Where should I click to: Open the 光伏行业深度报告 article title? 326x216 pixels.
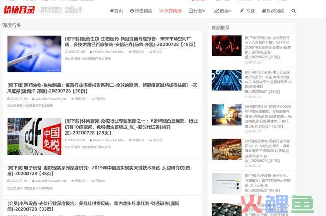point(93,206)
